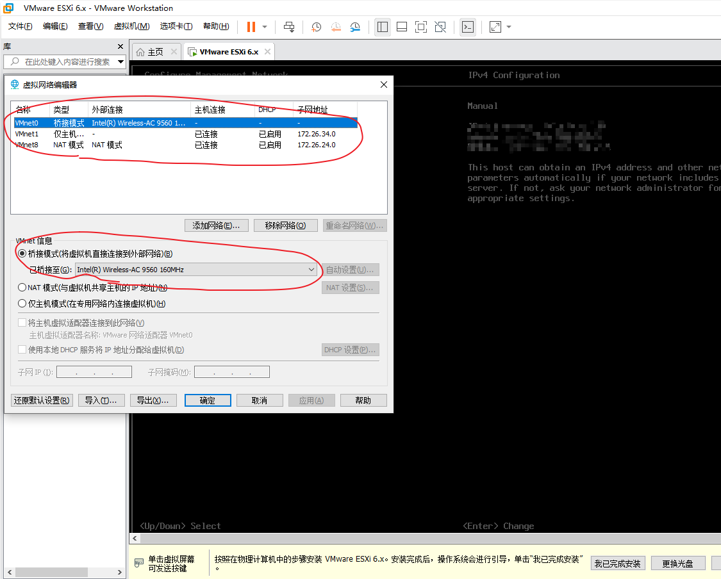Viewport: 721px width, 579px height.
Task: Click the 更换光盘 button
Action: 677,564
